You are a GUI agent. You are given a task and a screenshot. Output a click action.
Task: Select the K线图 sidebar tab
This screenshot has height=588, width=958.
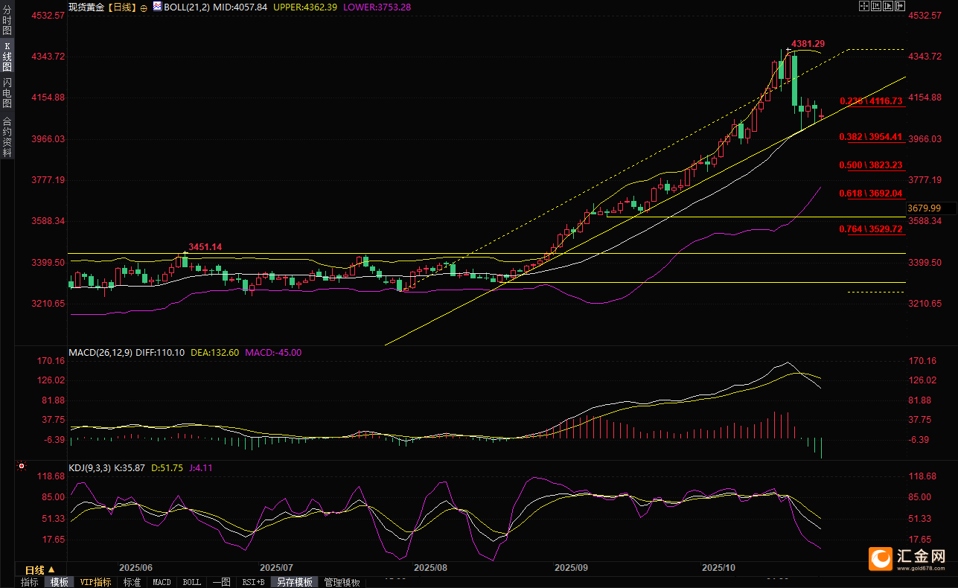pos(7,57)
